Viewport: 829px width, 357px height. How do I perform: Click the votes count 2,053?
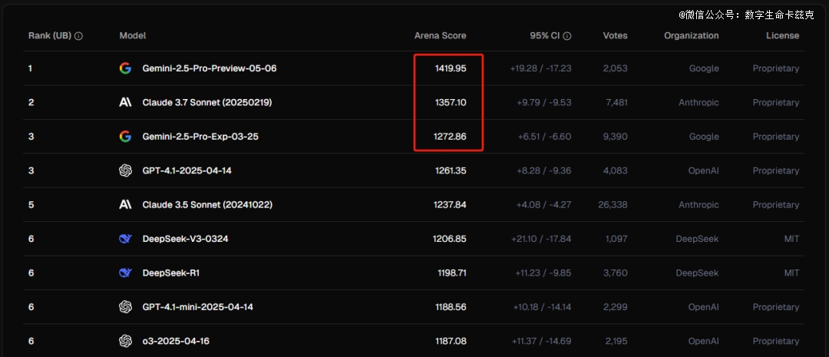pos(615,68)
